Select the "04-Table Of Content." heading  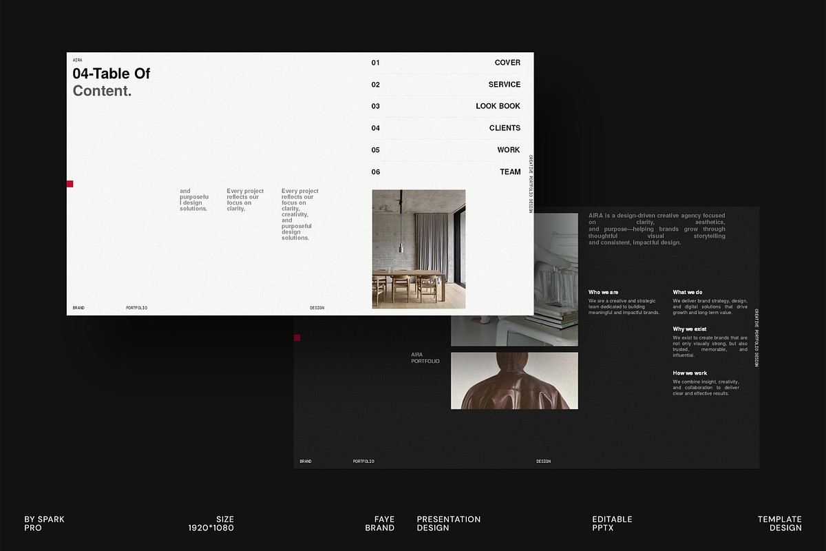click(x=112, y=82)
